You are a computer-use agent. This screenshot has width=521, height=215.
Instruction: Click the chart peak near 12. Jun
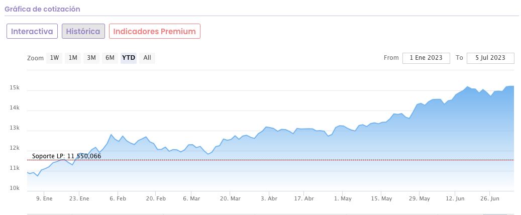pyautogui.click(x=467, y=87)
